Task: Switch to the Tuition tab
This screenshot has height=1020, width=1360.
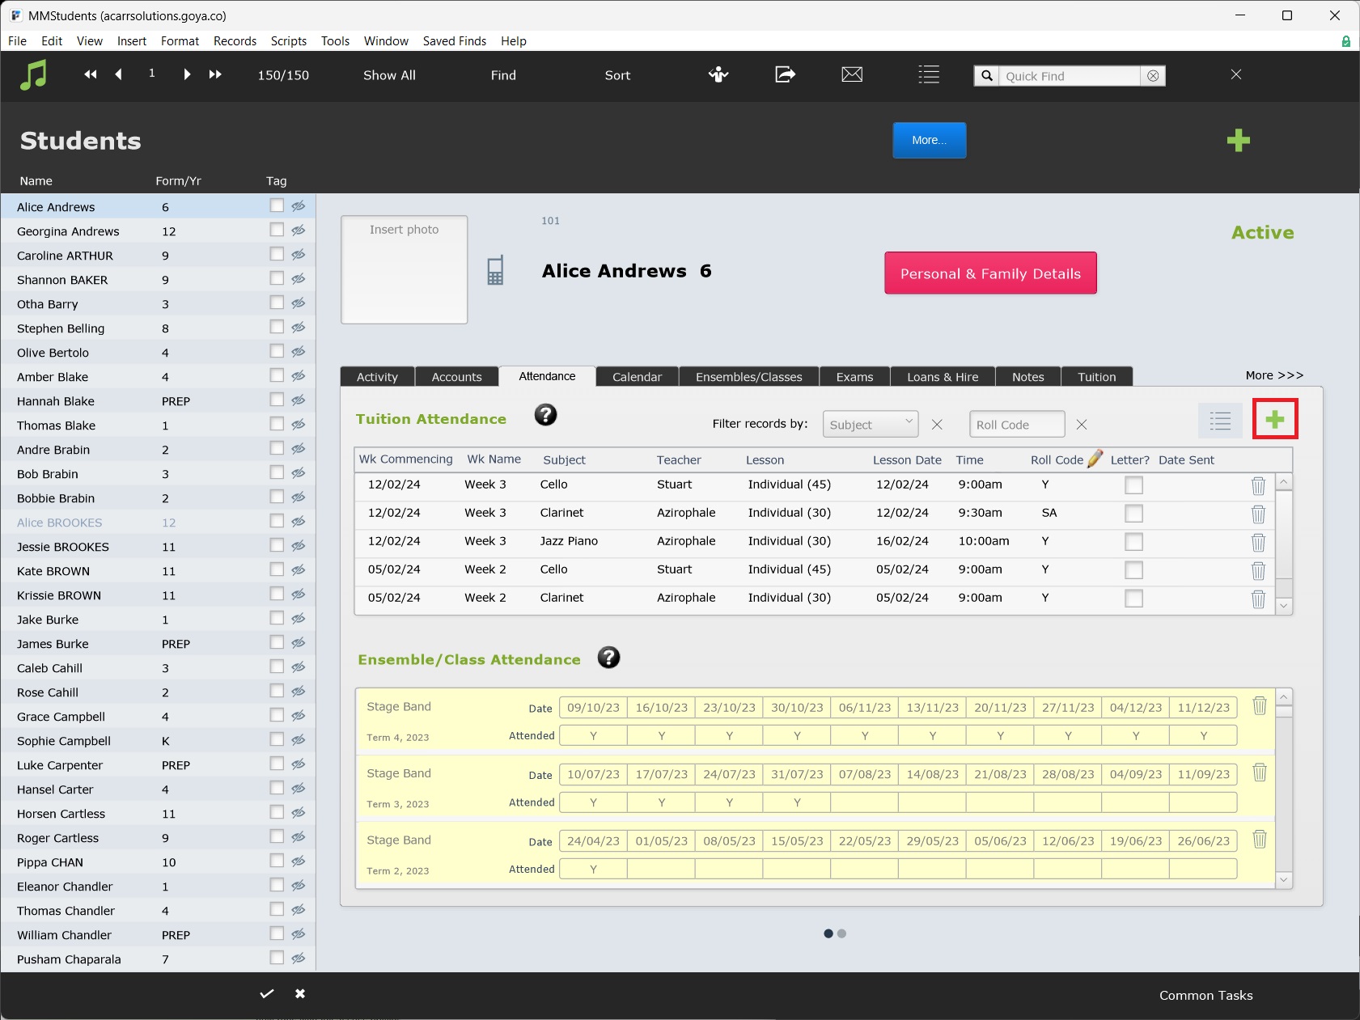Action: tap(1096, 377)
